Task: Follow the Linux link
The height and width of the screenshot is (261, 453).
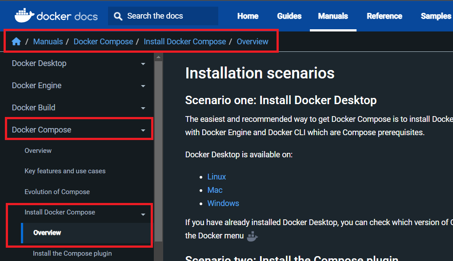Action: 216,177
